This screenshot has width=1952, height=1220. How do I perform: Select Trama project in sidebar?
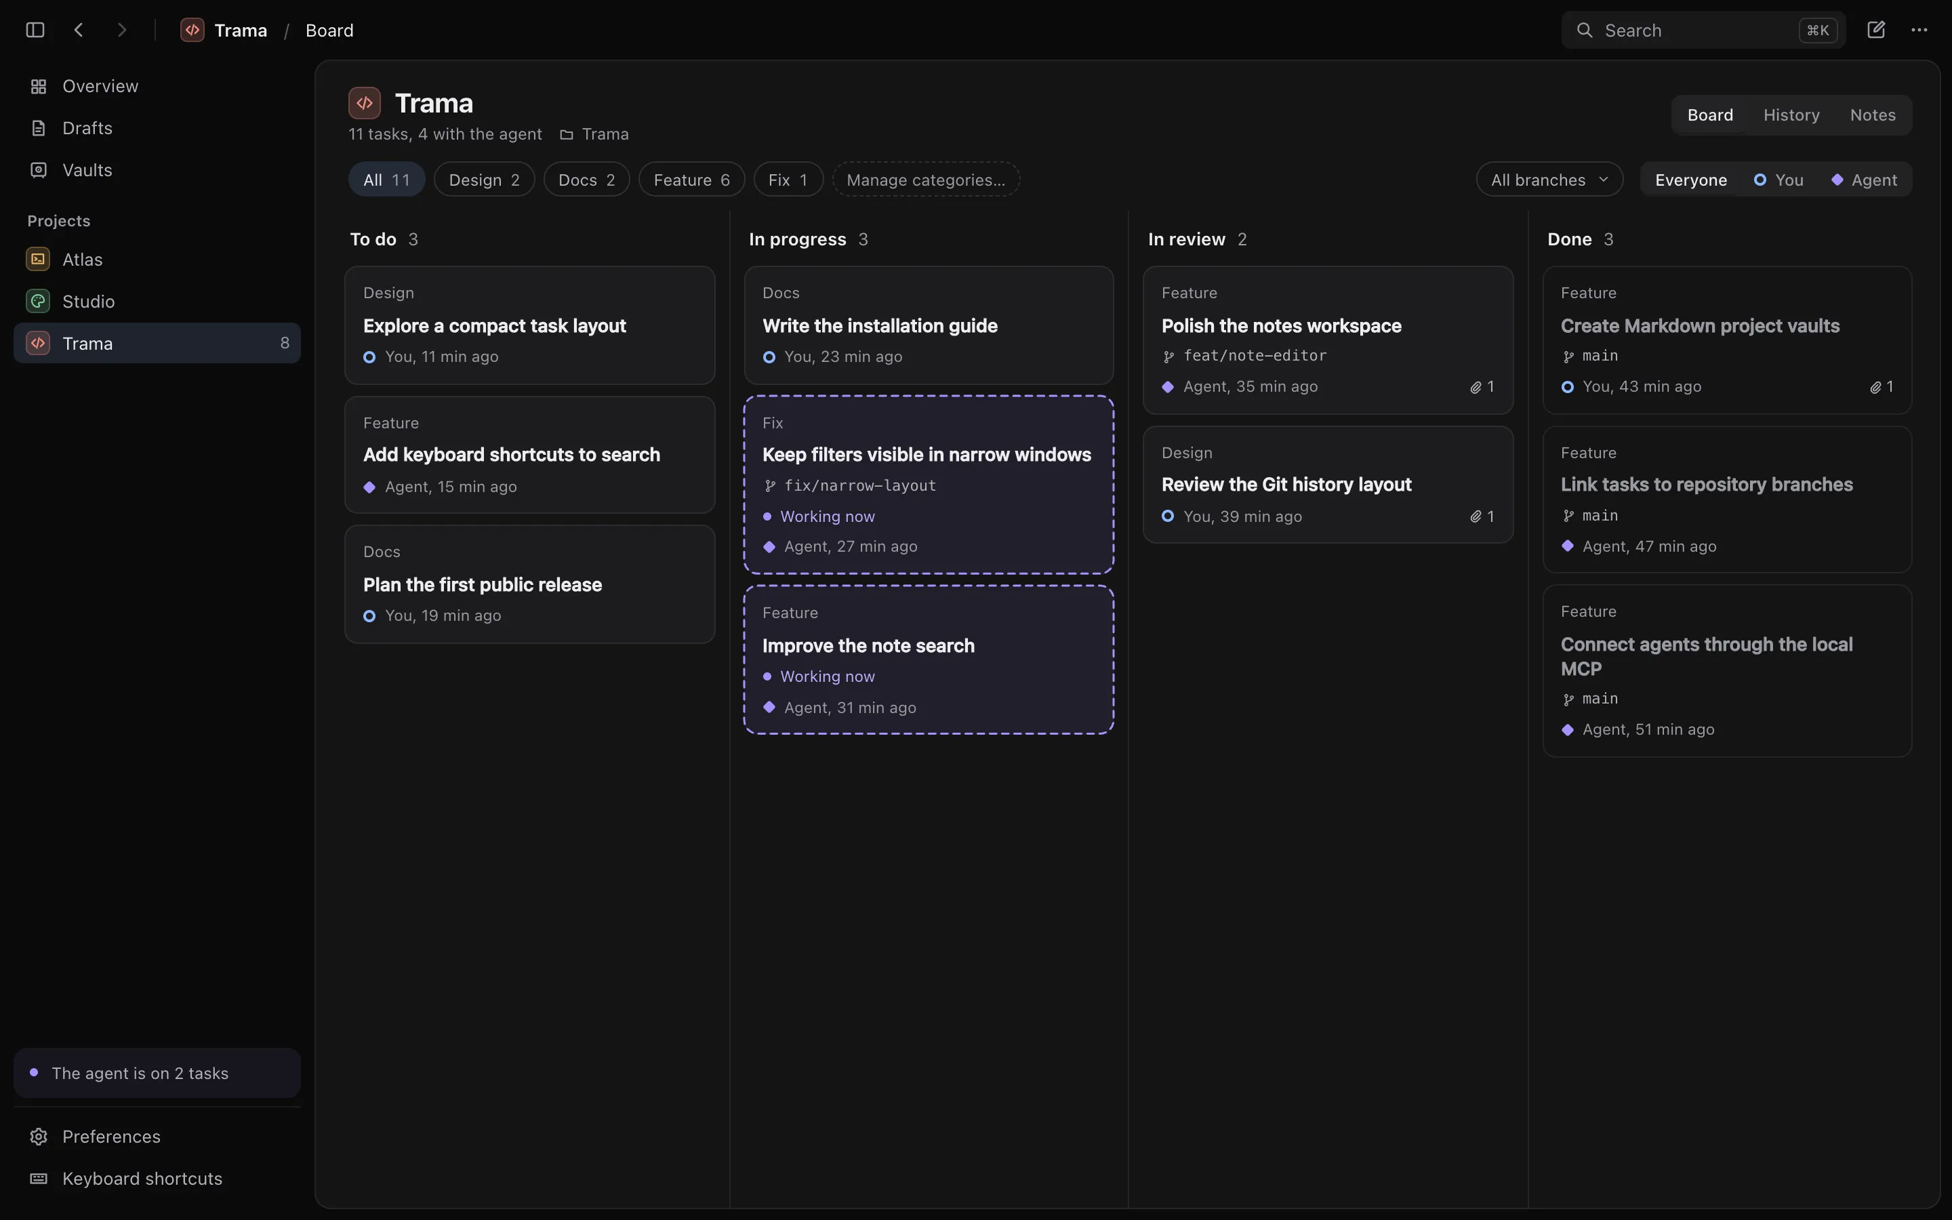coord(157,343)
